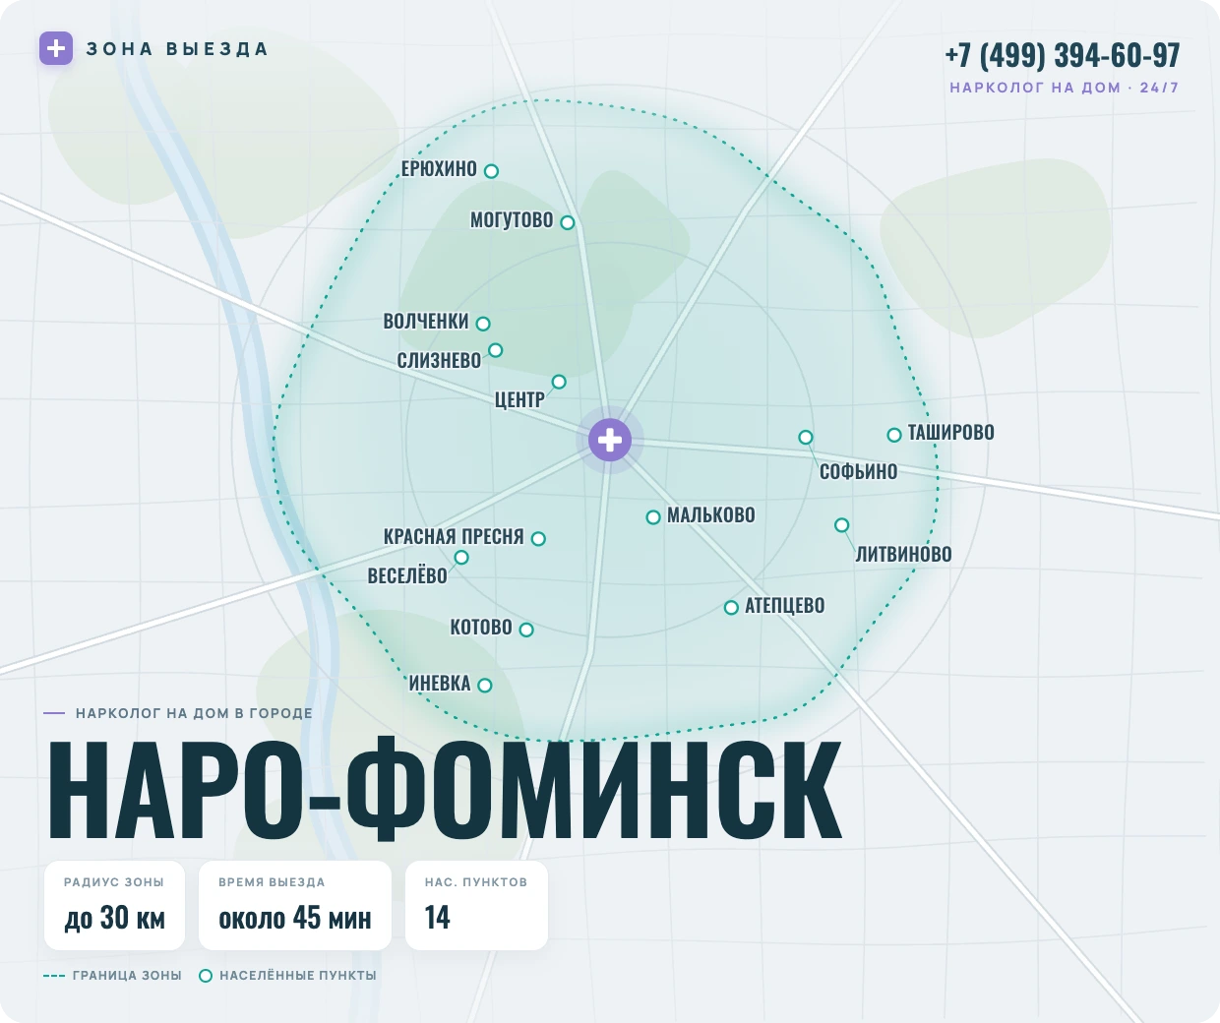Open the Нас. пунктов 14 card
The image size is (1220, 1023).
click(x=476, y=906)
